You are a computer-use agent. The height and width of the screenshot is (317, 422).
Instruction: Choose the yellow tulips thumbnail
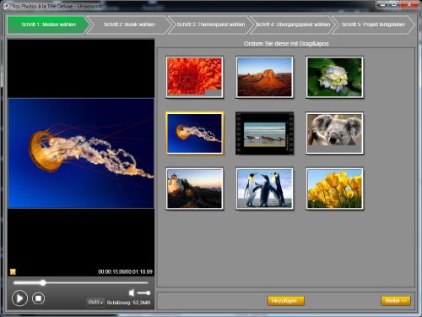pos(334,189)
